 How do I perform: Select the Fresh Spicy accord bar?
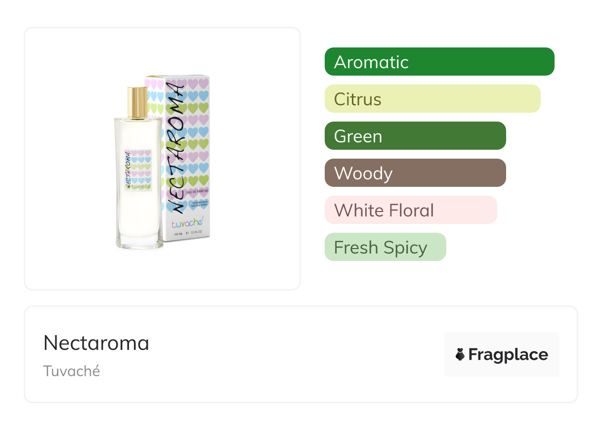pyautogui.click(x=385, y=247)
